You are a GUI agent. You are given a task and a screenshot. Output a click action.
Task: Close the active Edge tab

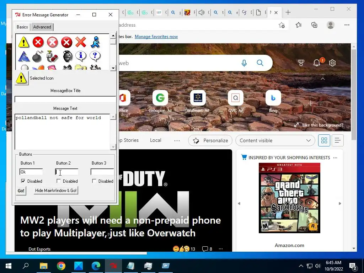(276, 12)
